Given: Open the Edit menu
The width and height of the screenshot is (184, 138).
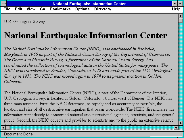Looking at the screenshot, I should tap(18, 9).
